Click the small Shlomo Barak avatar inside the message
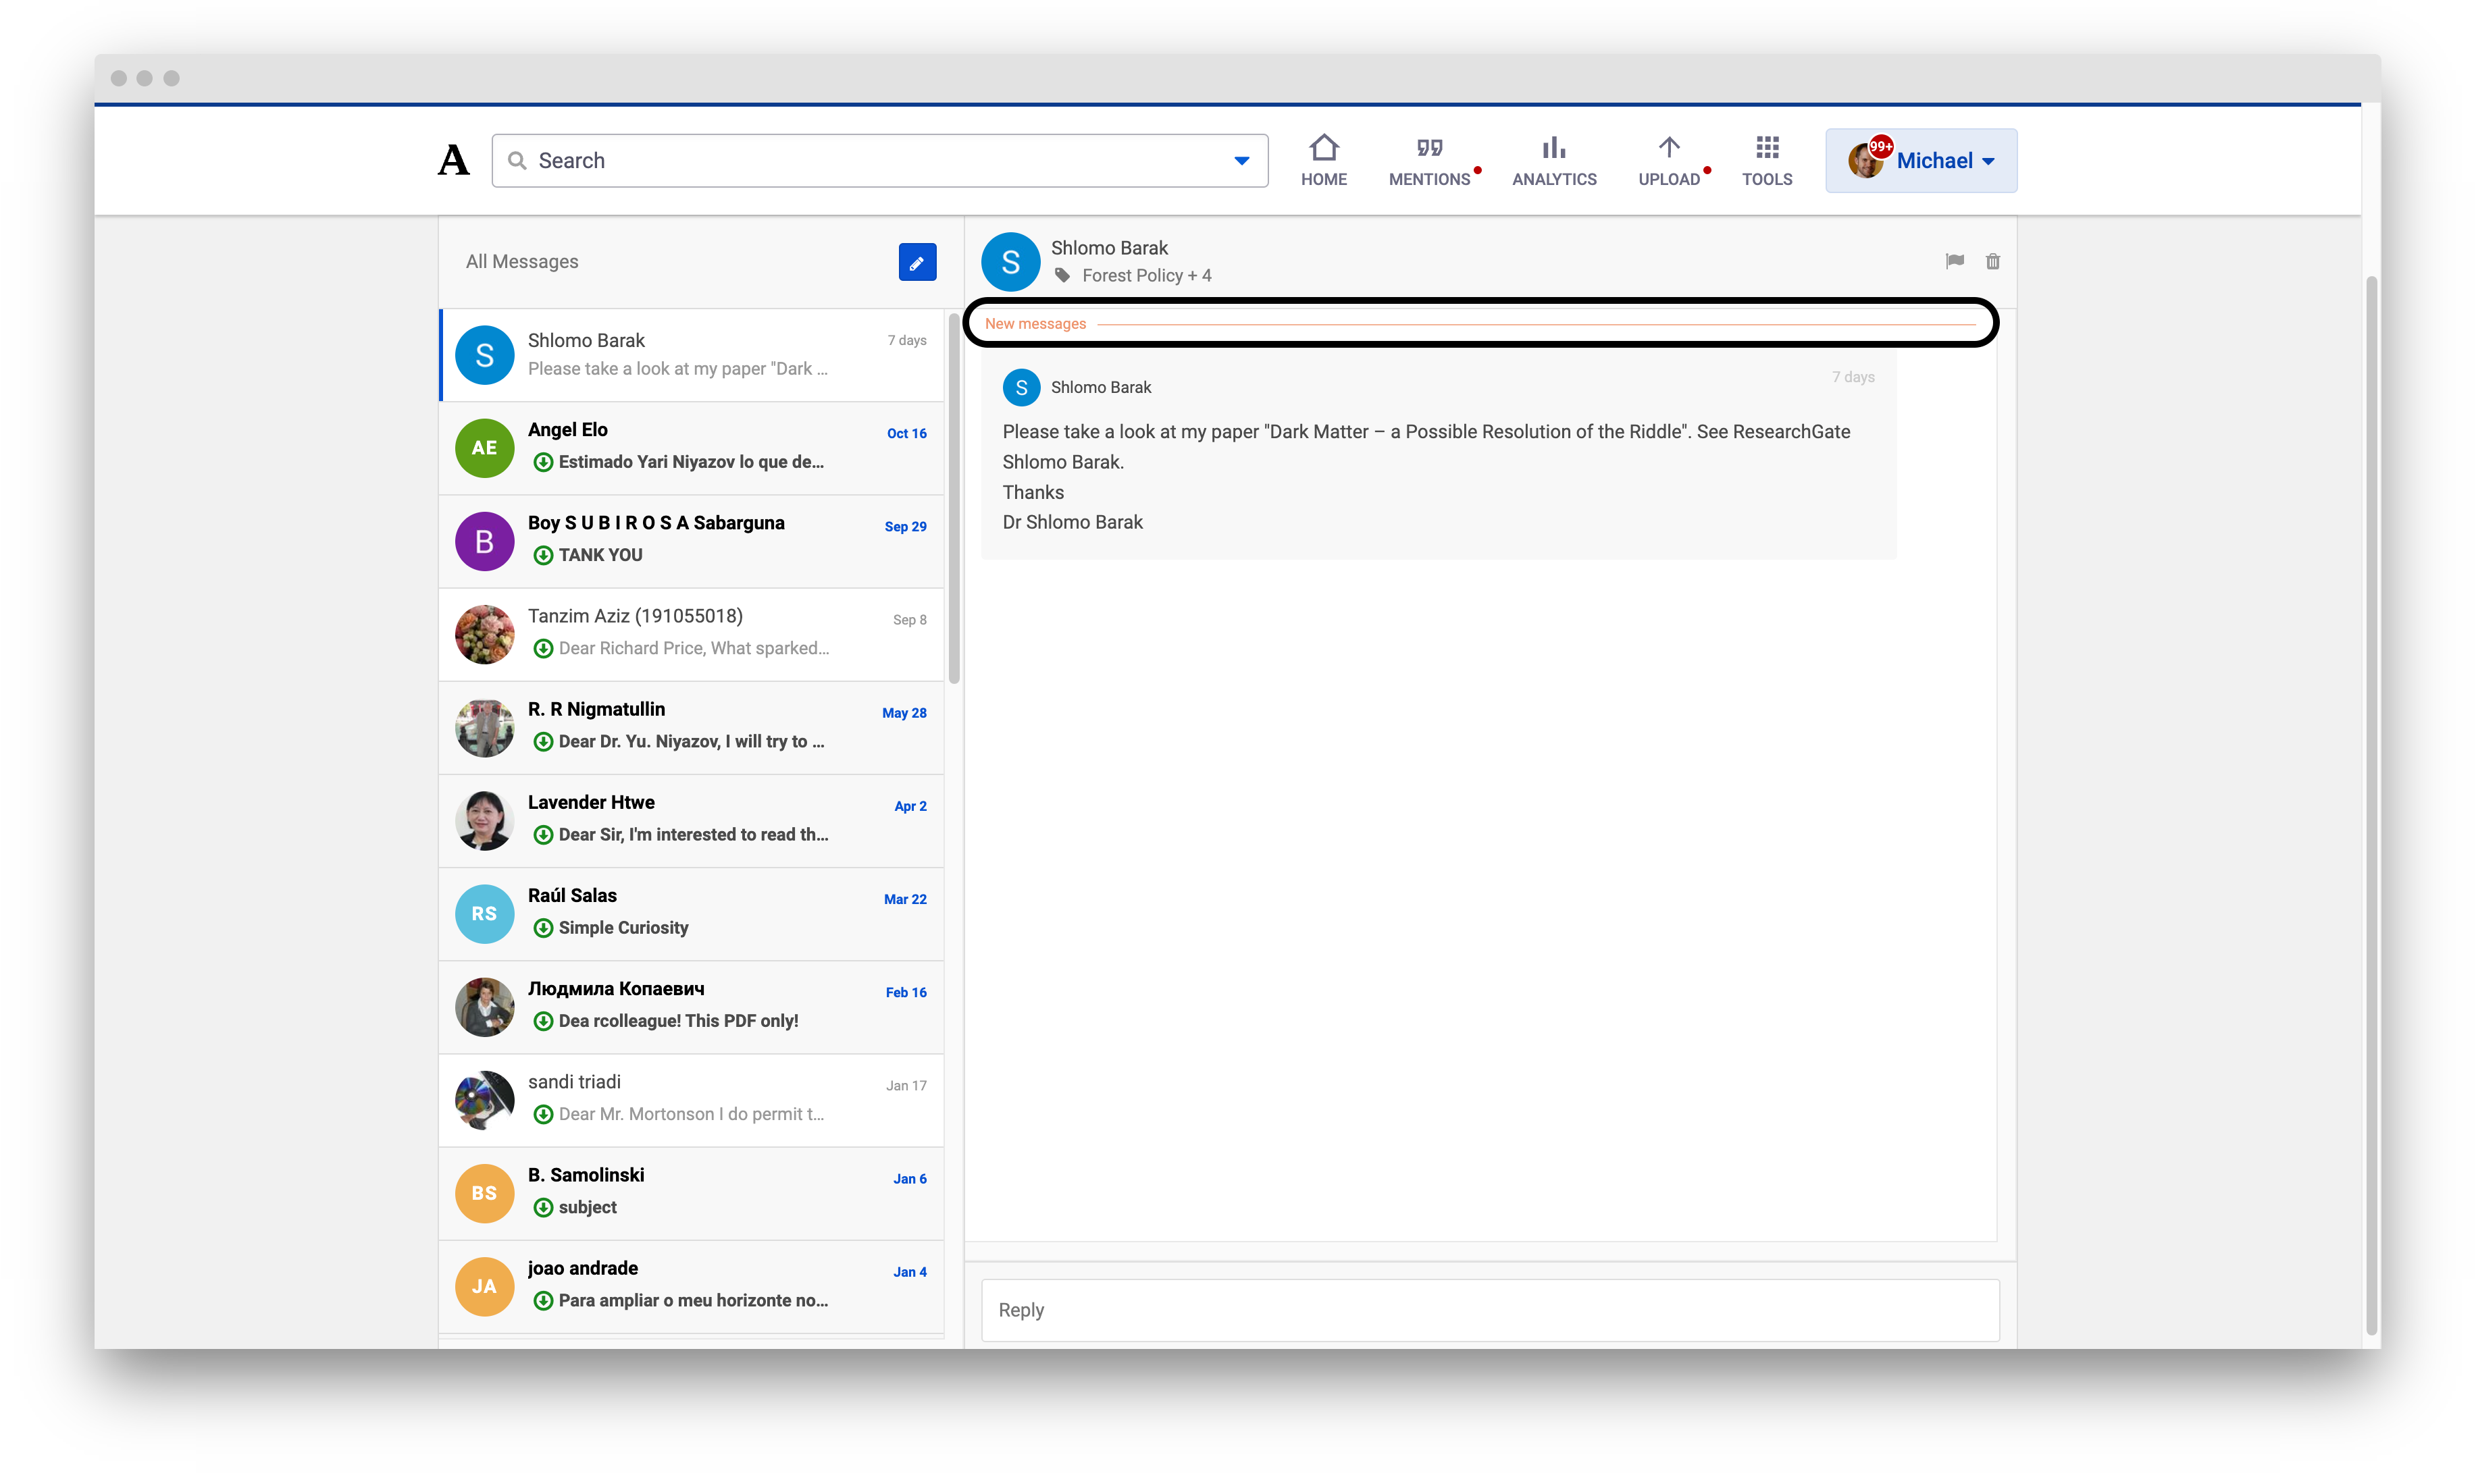Viewport: 2476px width, 1484px height. point(1021,387)
